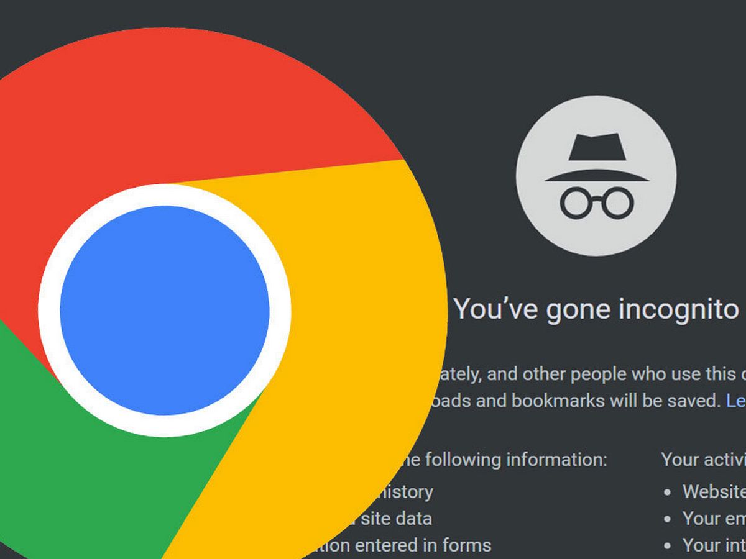The height and width of the screenshot is (559, 746).
Task: Click the "You've gone incognito" heading
Action: click(596, 308)
